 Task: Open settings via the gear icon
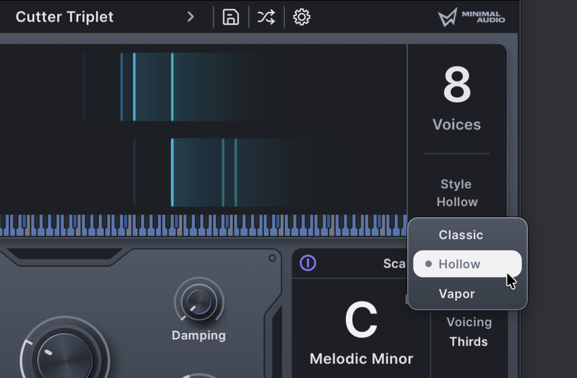[302, 17]
